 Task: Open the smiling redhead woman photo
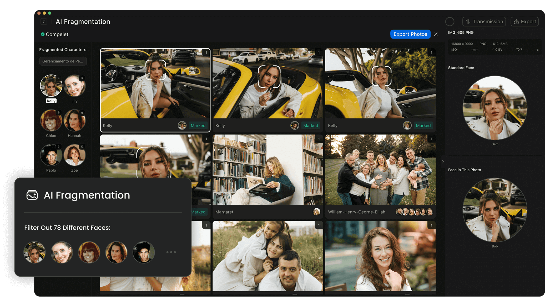coord(380,256)
